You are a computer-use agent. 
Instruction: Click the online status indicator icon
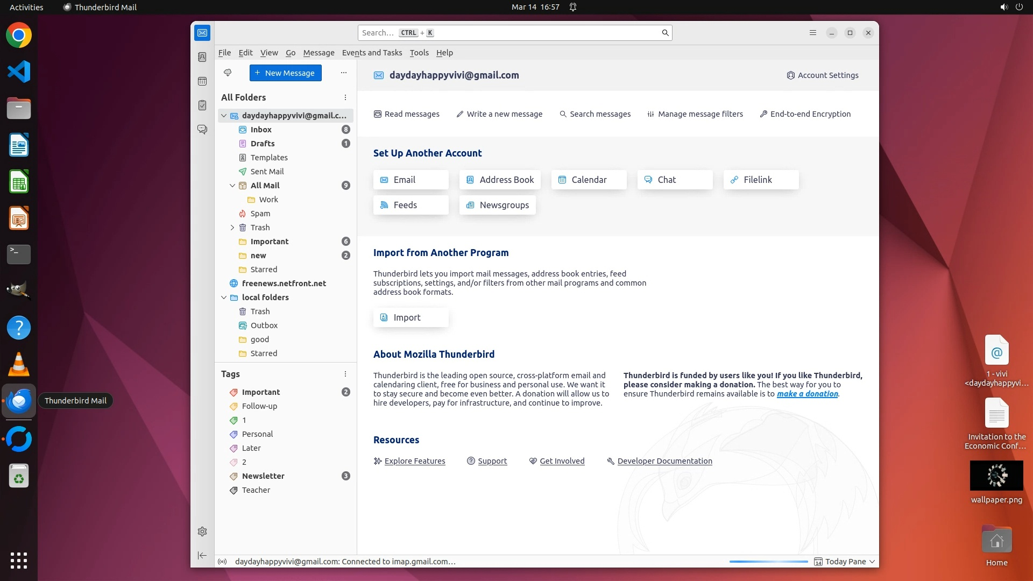pos(222,562)
